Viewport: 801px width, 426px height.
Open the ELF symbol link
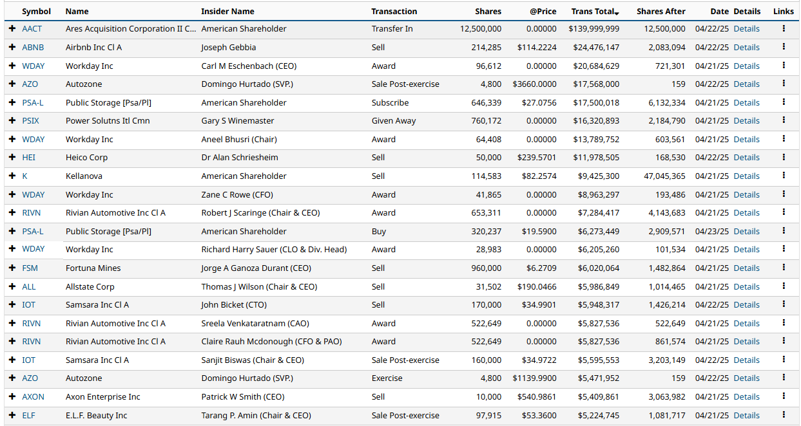tap(28, 415)
